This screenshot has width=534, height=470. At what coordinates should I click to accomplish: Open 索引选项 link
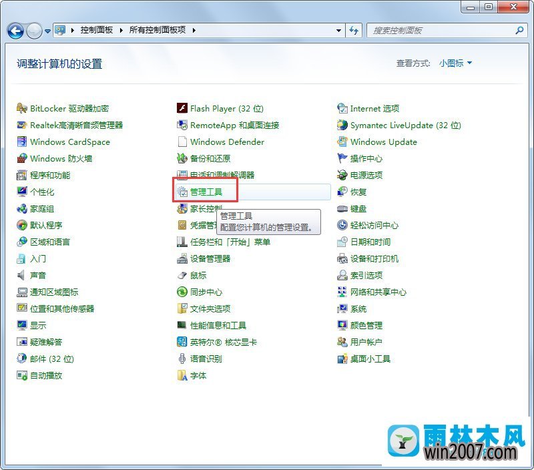[x=366, y=275]
